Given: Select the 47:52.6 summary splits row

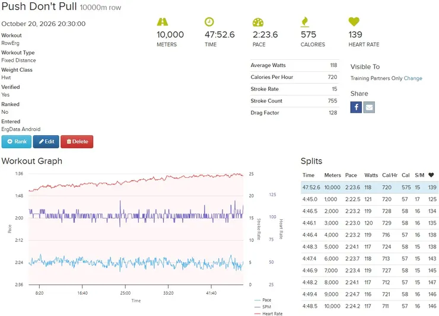Looking at the screenshot, I should pyautogui.click(x=370, y=187).
